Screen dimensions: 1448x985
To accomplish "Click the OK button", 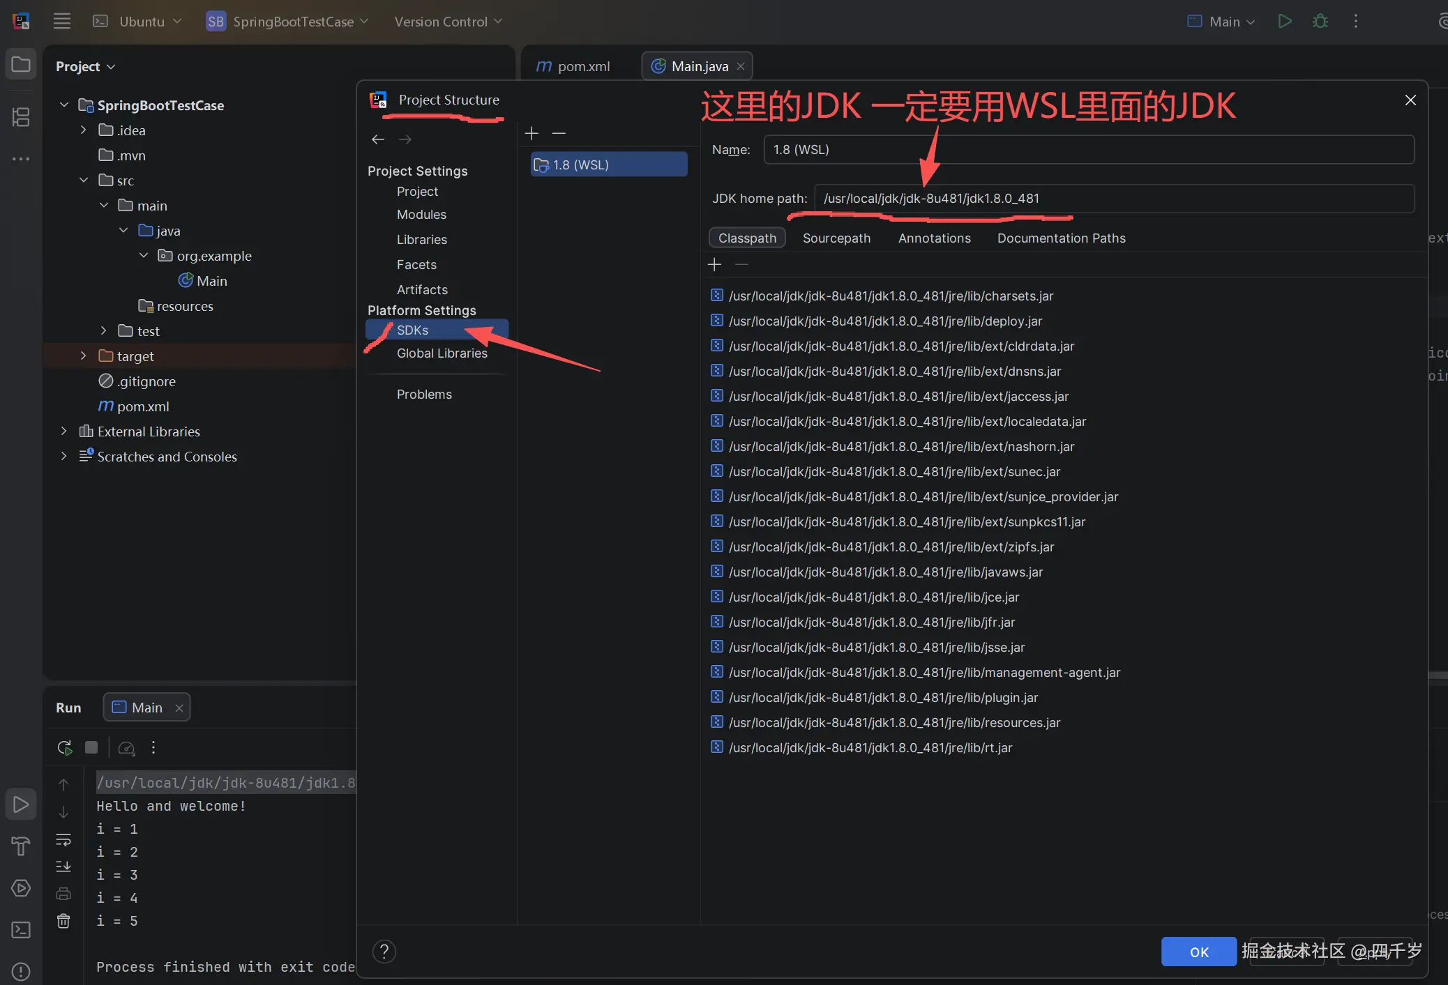I will click(1198, 952).
